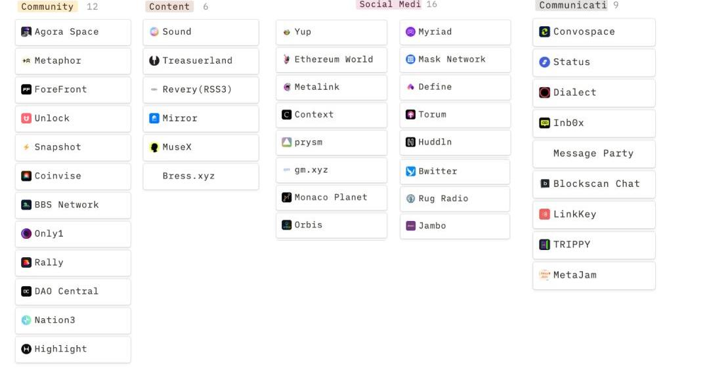Click the Snapshot lightning bolt icon
Viewport: 709px width, 374px height.
click(26, 147)
